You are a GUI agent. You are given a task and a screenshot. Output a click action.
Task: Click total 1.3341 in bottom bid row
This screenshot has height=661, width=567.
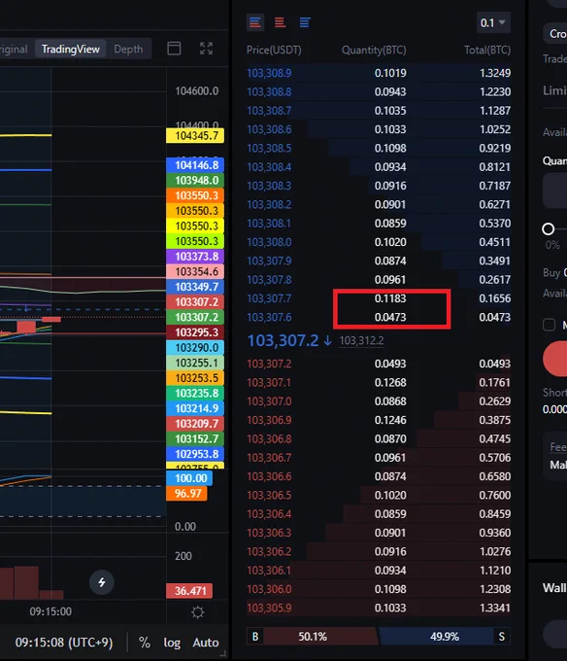pyautogui.click(x=495, y=609)
